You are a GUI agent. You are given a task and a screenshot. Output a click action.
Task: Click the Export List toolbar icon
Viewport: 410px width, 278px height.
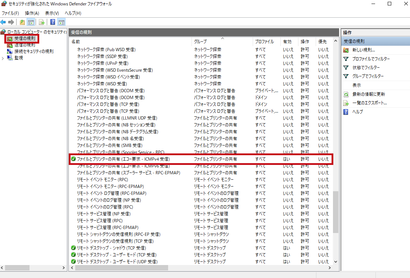pyautogui.click(x=41, y=22)
